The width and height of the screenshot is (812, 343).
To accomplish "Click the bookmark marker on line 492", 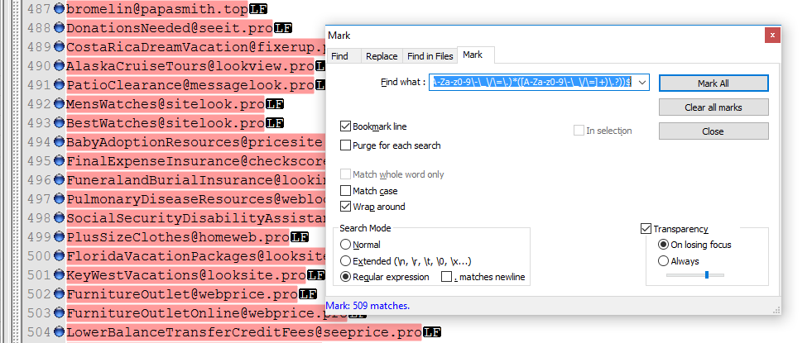I will pos(60,104).
